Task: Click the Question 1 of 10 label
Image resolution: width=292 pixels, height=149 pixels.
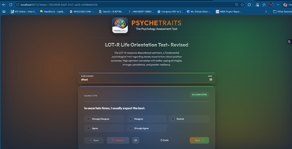Action: 90,96
